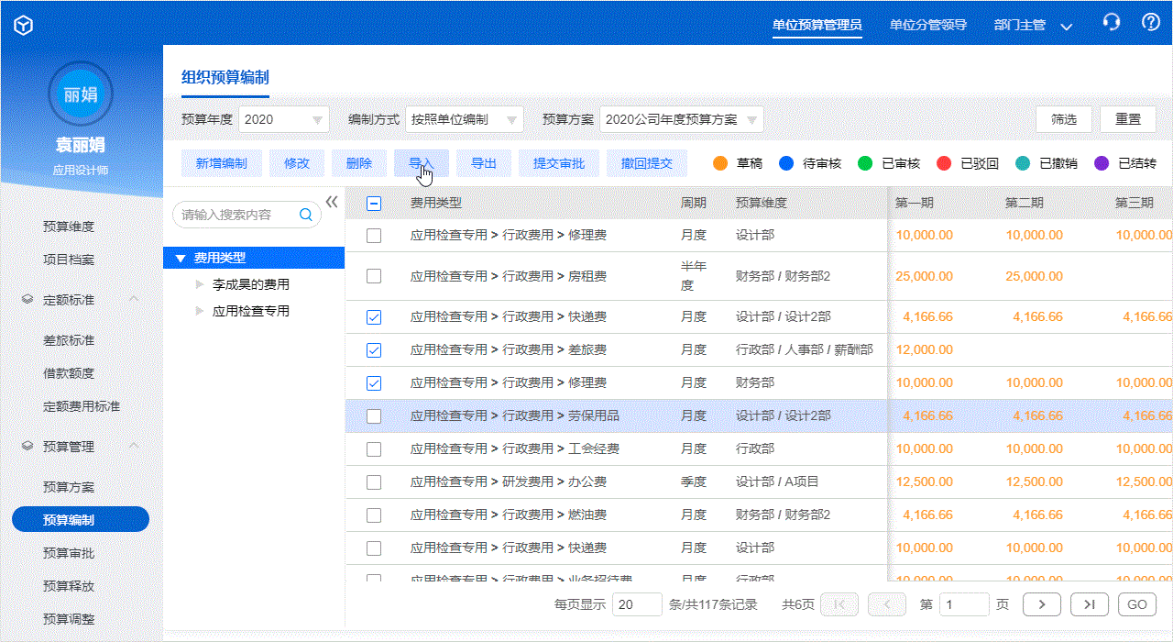The width and height of the screenshot is (1173, 642).
Task: Go to the next page arrow
Action: [x=1042, y=604]
